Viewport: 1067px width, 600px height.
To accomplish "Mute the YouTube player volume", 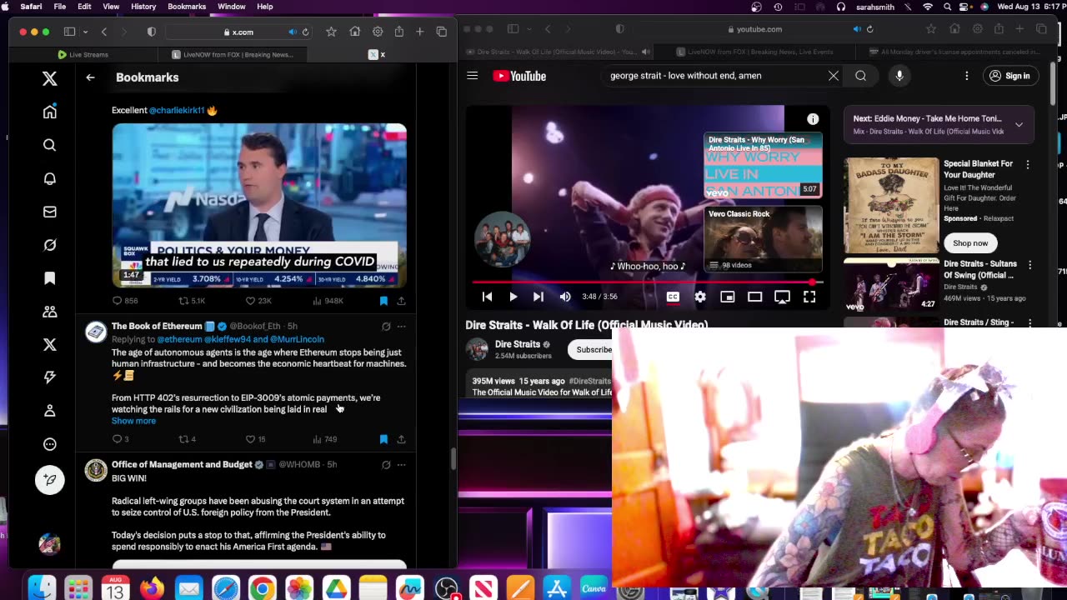I will pos(565,297).
